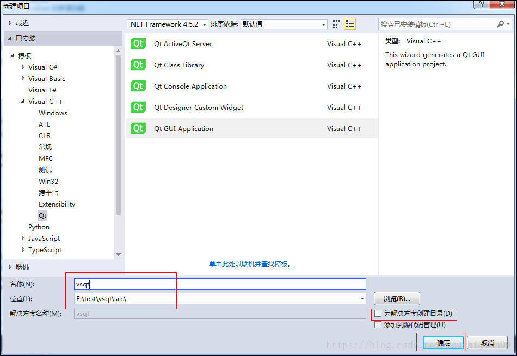Image resolution: width=517 pixels, height=356 pixels.
Task: Click the 取消 button
Action: click(x=487, y=343)
